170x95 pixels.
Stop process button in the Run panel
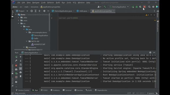point(16,65)
